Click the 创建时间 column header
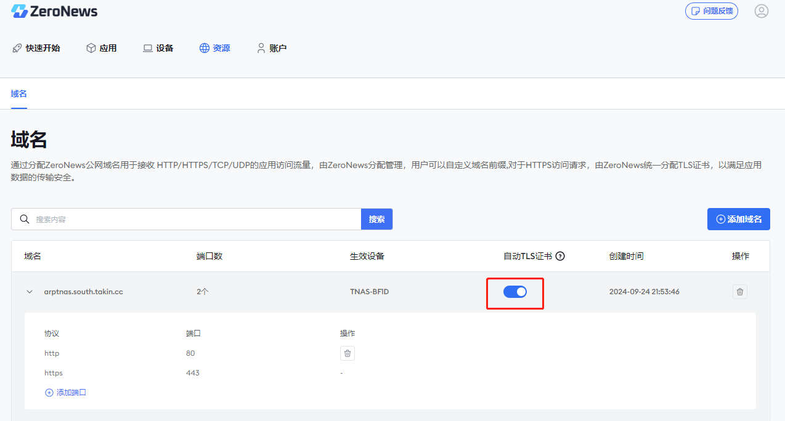 pos(626,256)
